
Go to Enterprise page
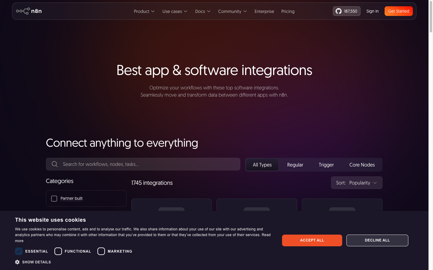264,11
